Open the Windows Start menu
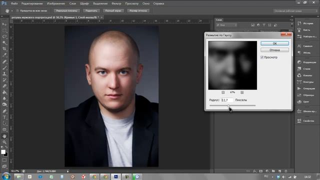Image resolution: width=320 pixels, height=180 pixels. (x=6, y=176)
